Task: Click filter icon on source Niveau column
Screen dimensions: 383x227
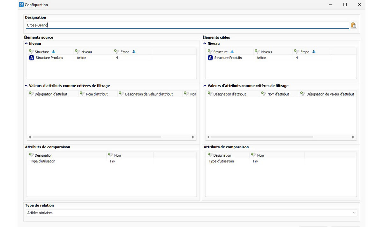Action: point(77,51)
